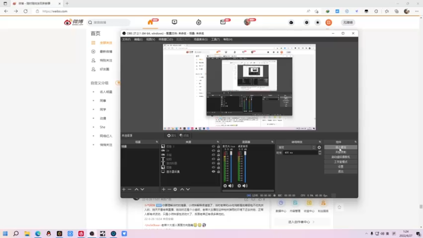
Task: Click the 设置 button in OBS controls
Action: pos(341,167)
